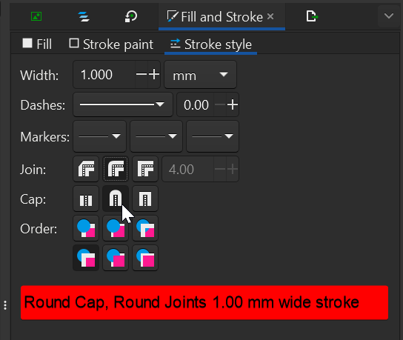
Task: Increase dash offset with plus button
Action: click(233, 104)
